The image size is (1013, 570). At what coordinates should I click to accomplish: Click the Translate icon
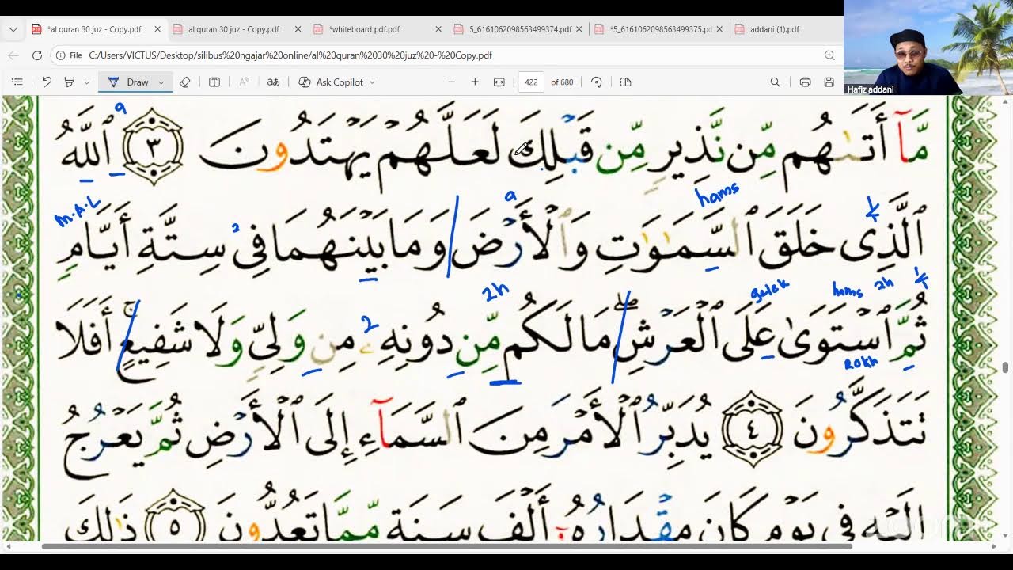[273, 82]
